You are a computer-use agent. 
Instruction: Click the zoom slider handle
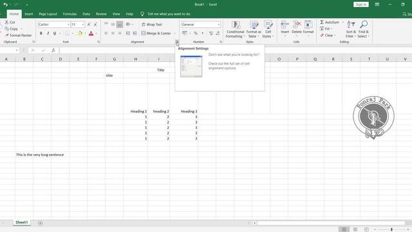pos(391,229)
